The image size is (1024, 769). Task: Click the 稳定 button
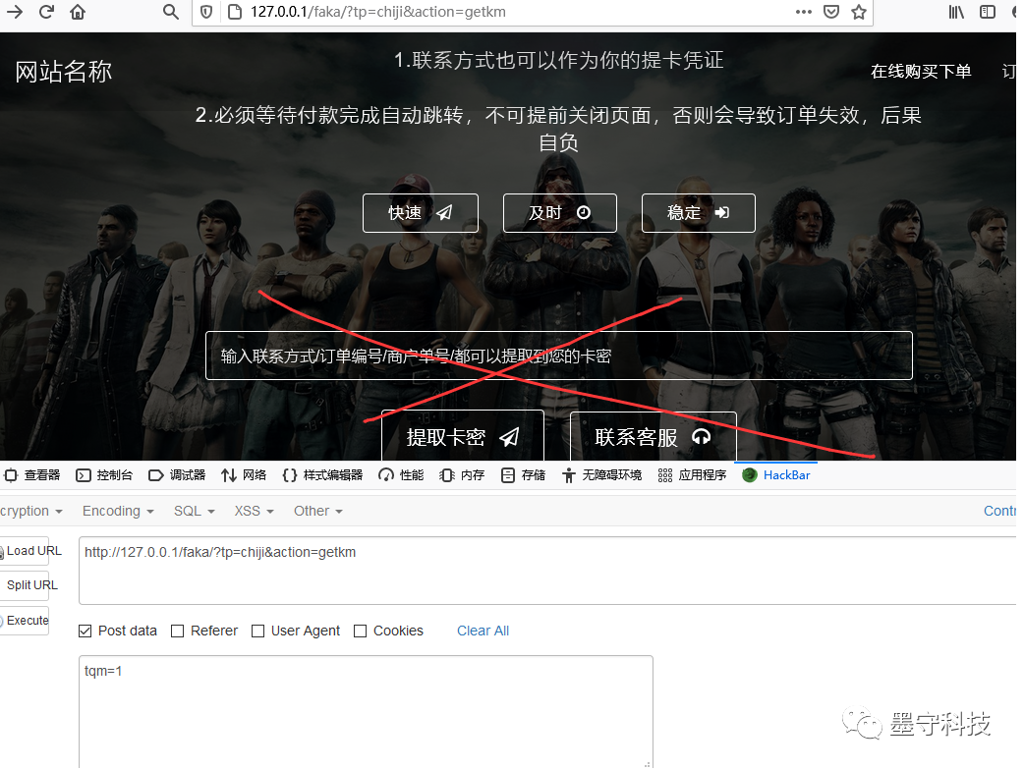tap(698, 213)
